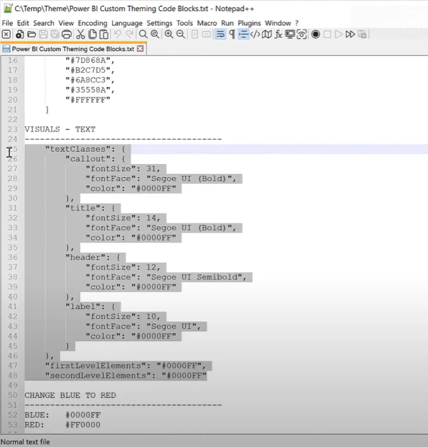Click the macro Playback triangle icon
This screenshot has width=428, height=447.
[339, 35]
